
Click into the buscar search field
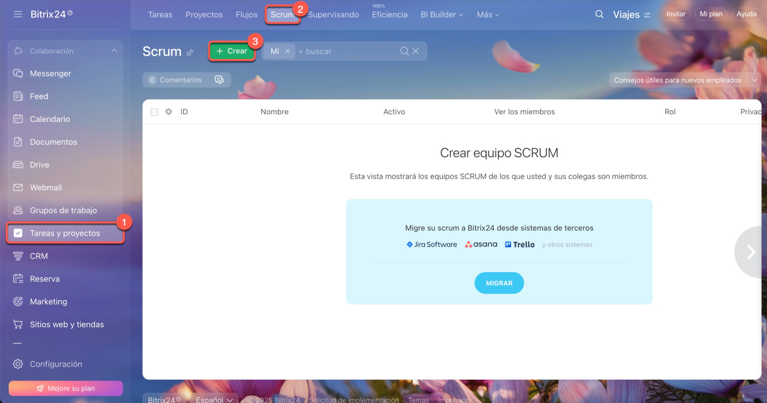346,51
